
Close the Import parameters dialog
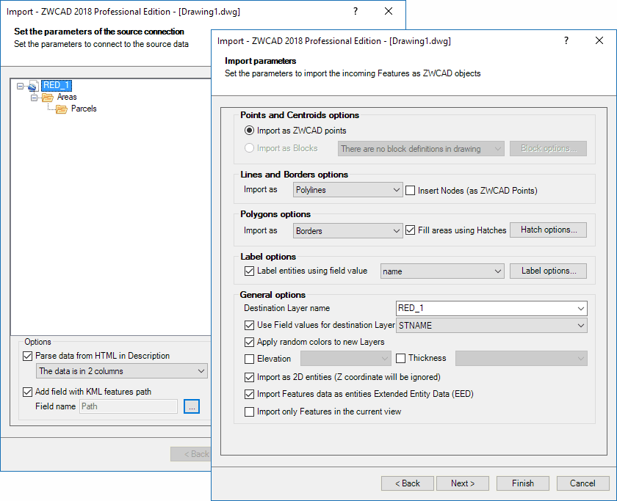599,40
